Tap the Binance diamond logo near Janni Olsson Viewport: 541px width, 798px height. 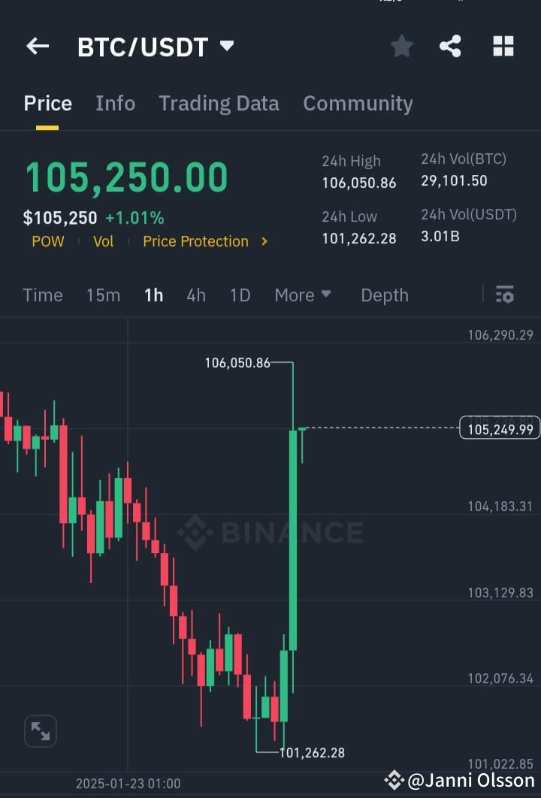pyautogui.click(x=394, y=781)
